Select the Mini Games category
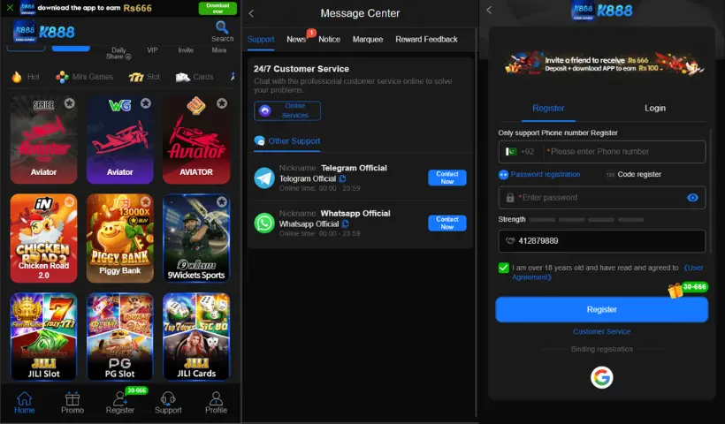The image size is (725, 424). [x=84, y=77]
